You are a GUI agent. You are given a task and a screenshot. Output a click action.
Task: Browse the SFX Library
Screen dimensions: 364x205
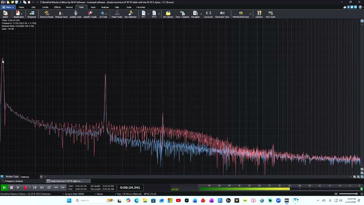pos(168,14)
